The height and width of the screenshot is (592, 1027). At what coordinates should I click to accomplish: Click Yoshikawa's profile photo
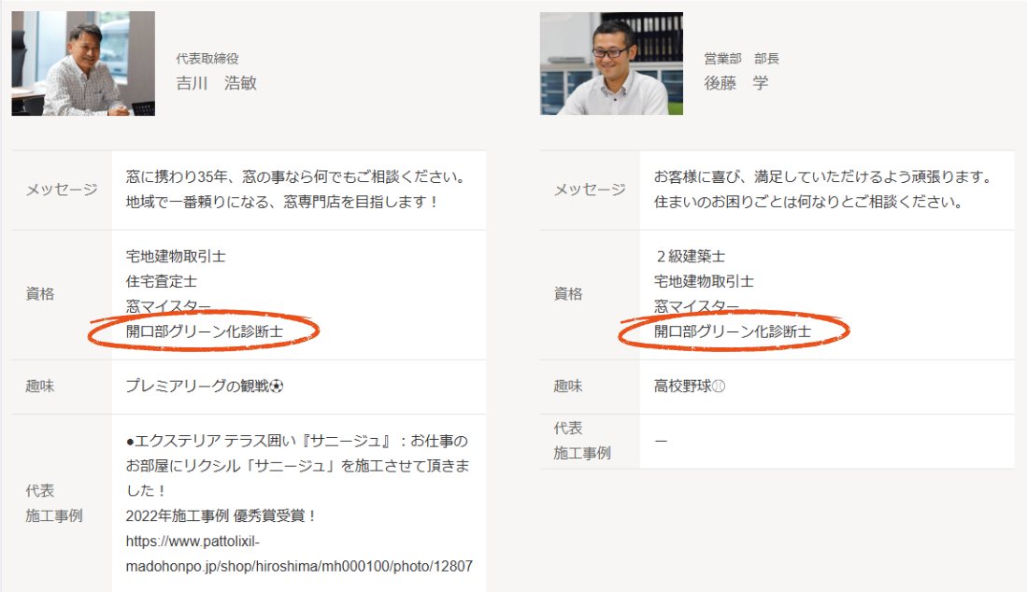coord(82,63)
